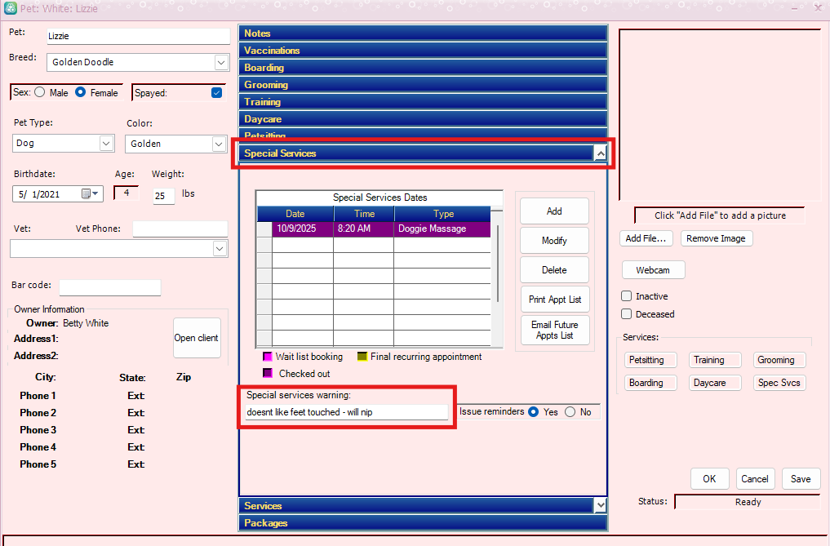Tick the Spayed checkbox
The width and height of the screenshot is (830, 546).
[x=216, y=93]
